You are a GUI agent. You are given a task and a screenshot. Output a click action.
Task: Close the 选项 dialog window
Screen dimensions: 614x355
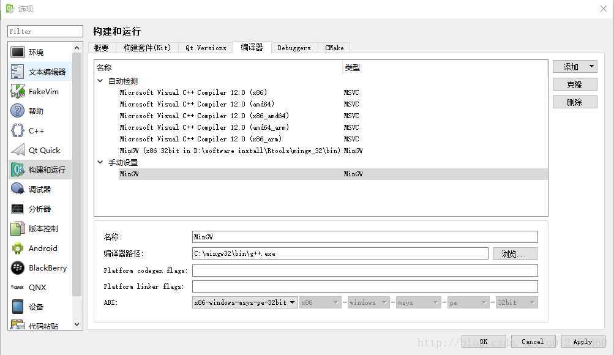603,8
